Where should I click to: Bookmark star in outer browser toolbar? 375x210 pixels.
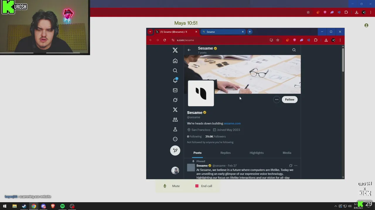coord(308,12)
